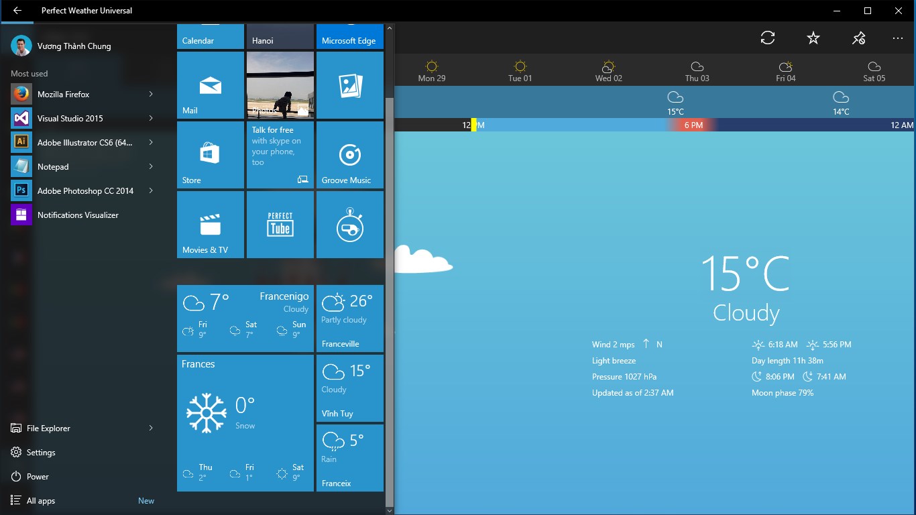This screenshot has height=515, width=916.
Task: Refresh weather data with the sync icon
Action: pyautogui.click(x=768, y=38)
